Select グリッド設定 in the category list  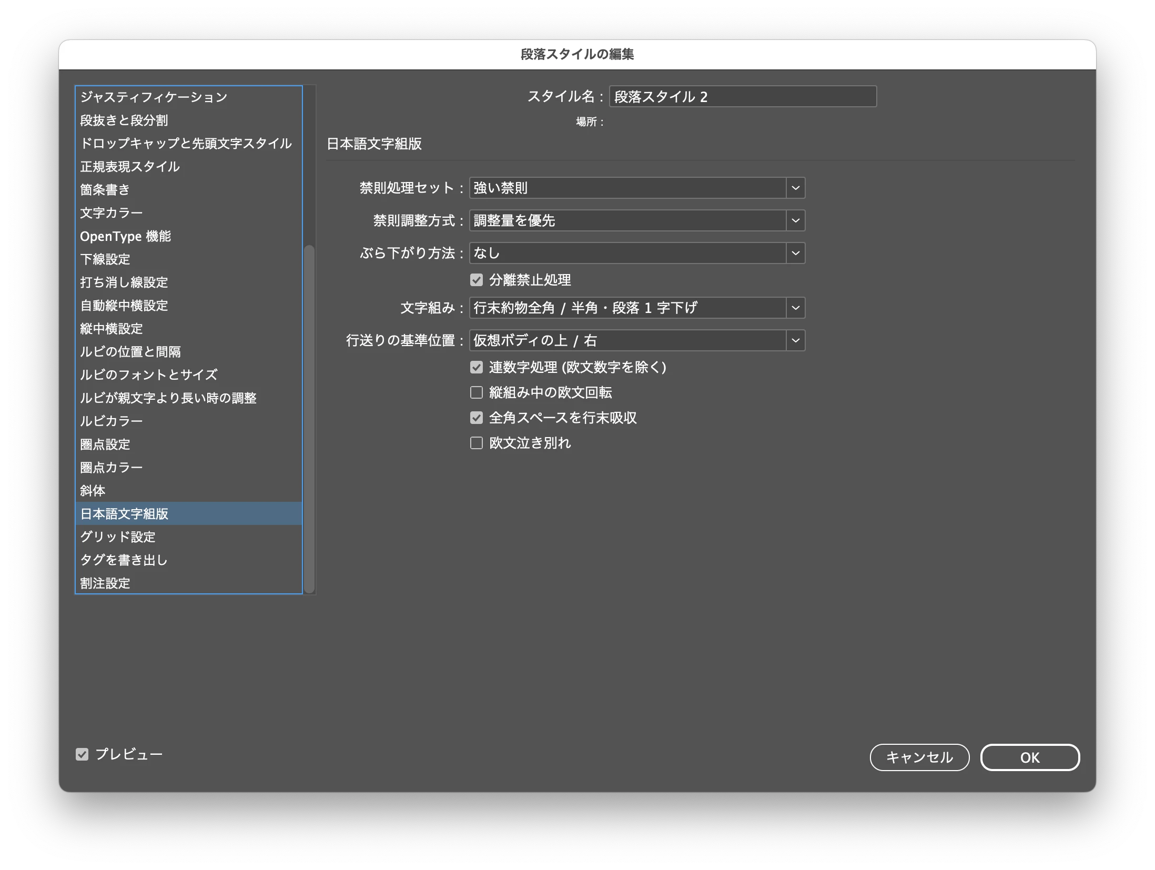[x=118, y=537]
